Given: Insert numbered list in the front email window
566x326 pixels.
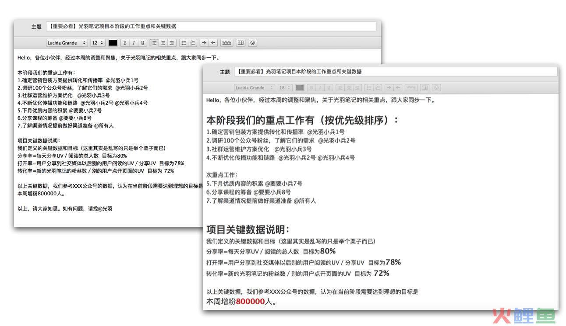Looking at the screenshot, I should pyautogui.click(x=378, y=88).
